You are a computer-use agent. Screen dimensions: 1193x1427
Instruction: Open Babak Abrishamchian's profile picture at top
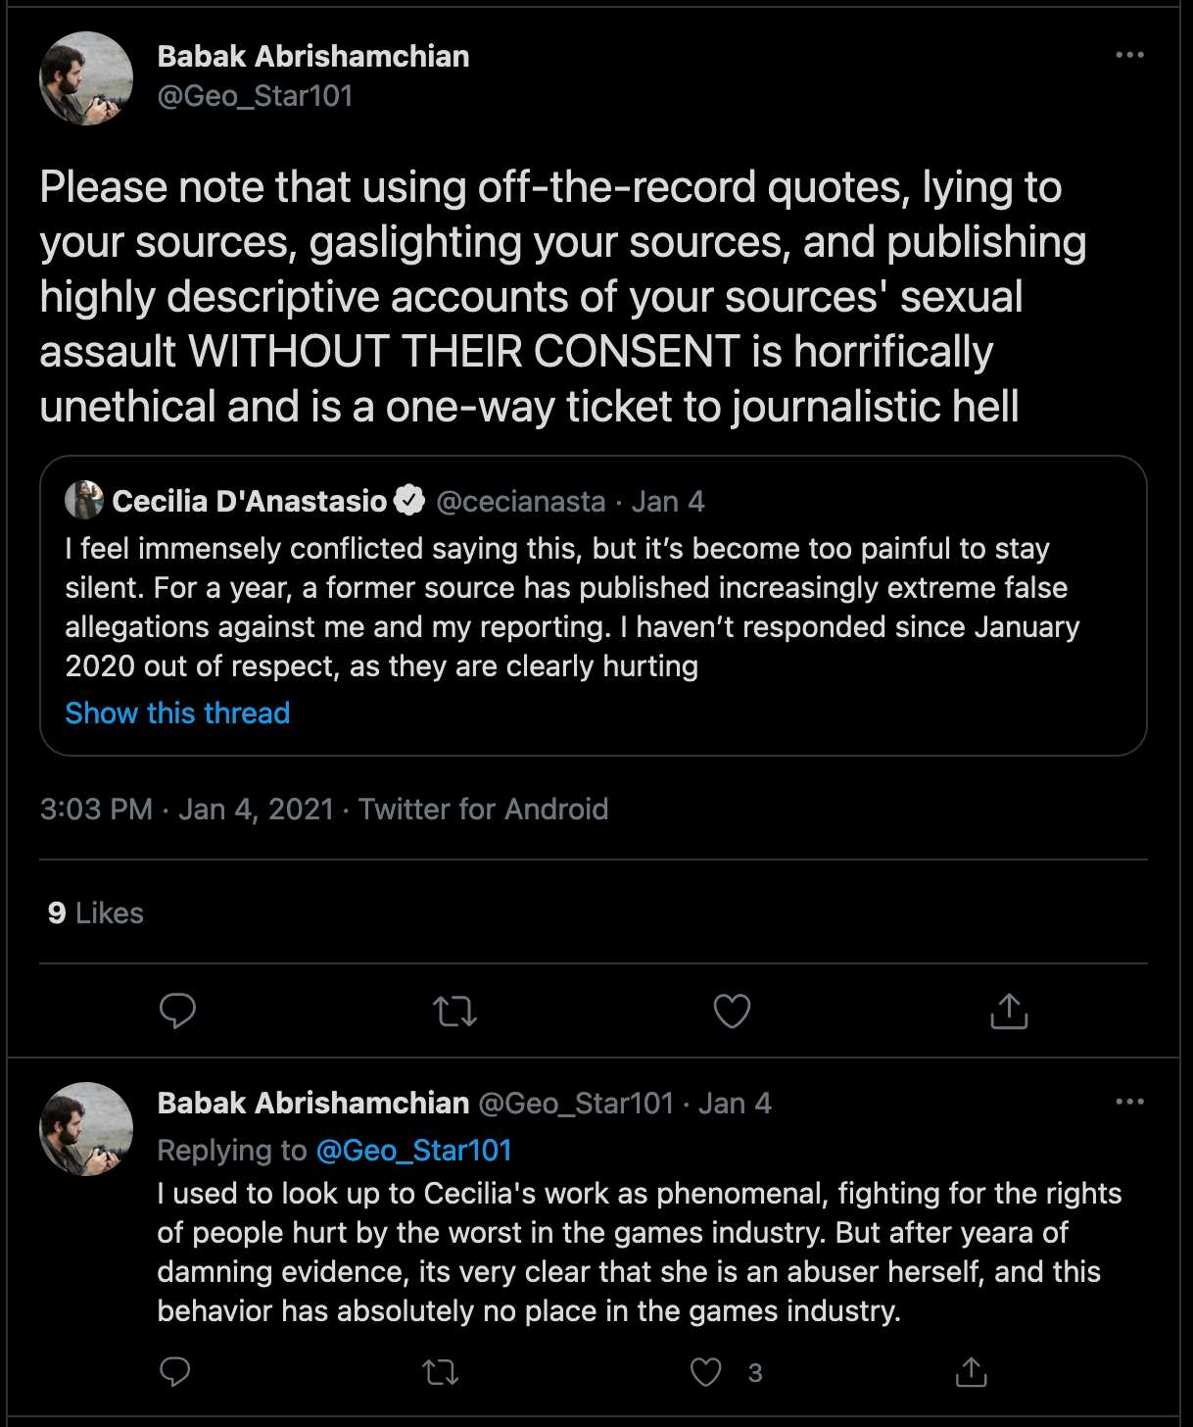[86, 78]
